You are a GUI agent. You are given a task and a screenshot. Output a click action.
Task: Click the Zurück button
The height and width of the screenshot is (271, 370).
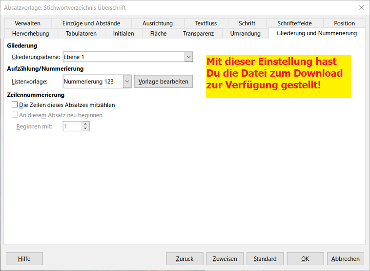pyautogui.click(x=185, y=259)
